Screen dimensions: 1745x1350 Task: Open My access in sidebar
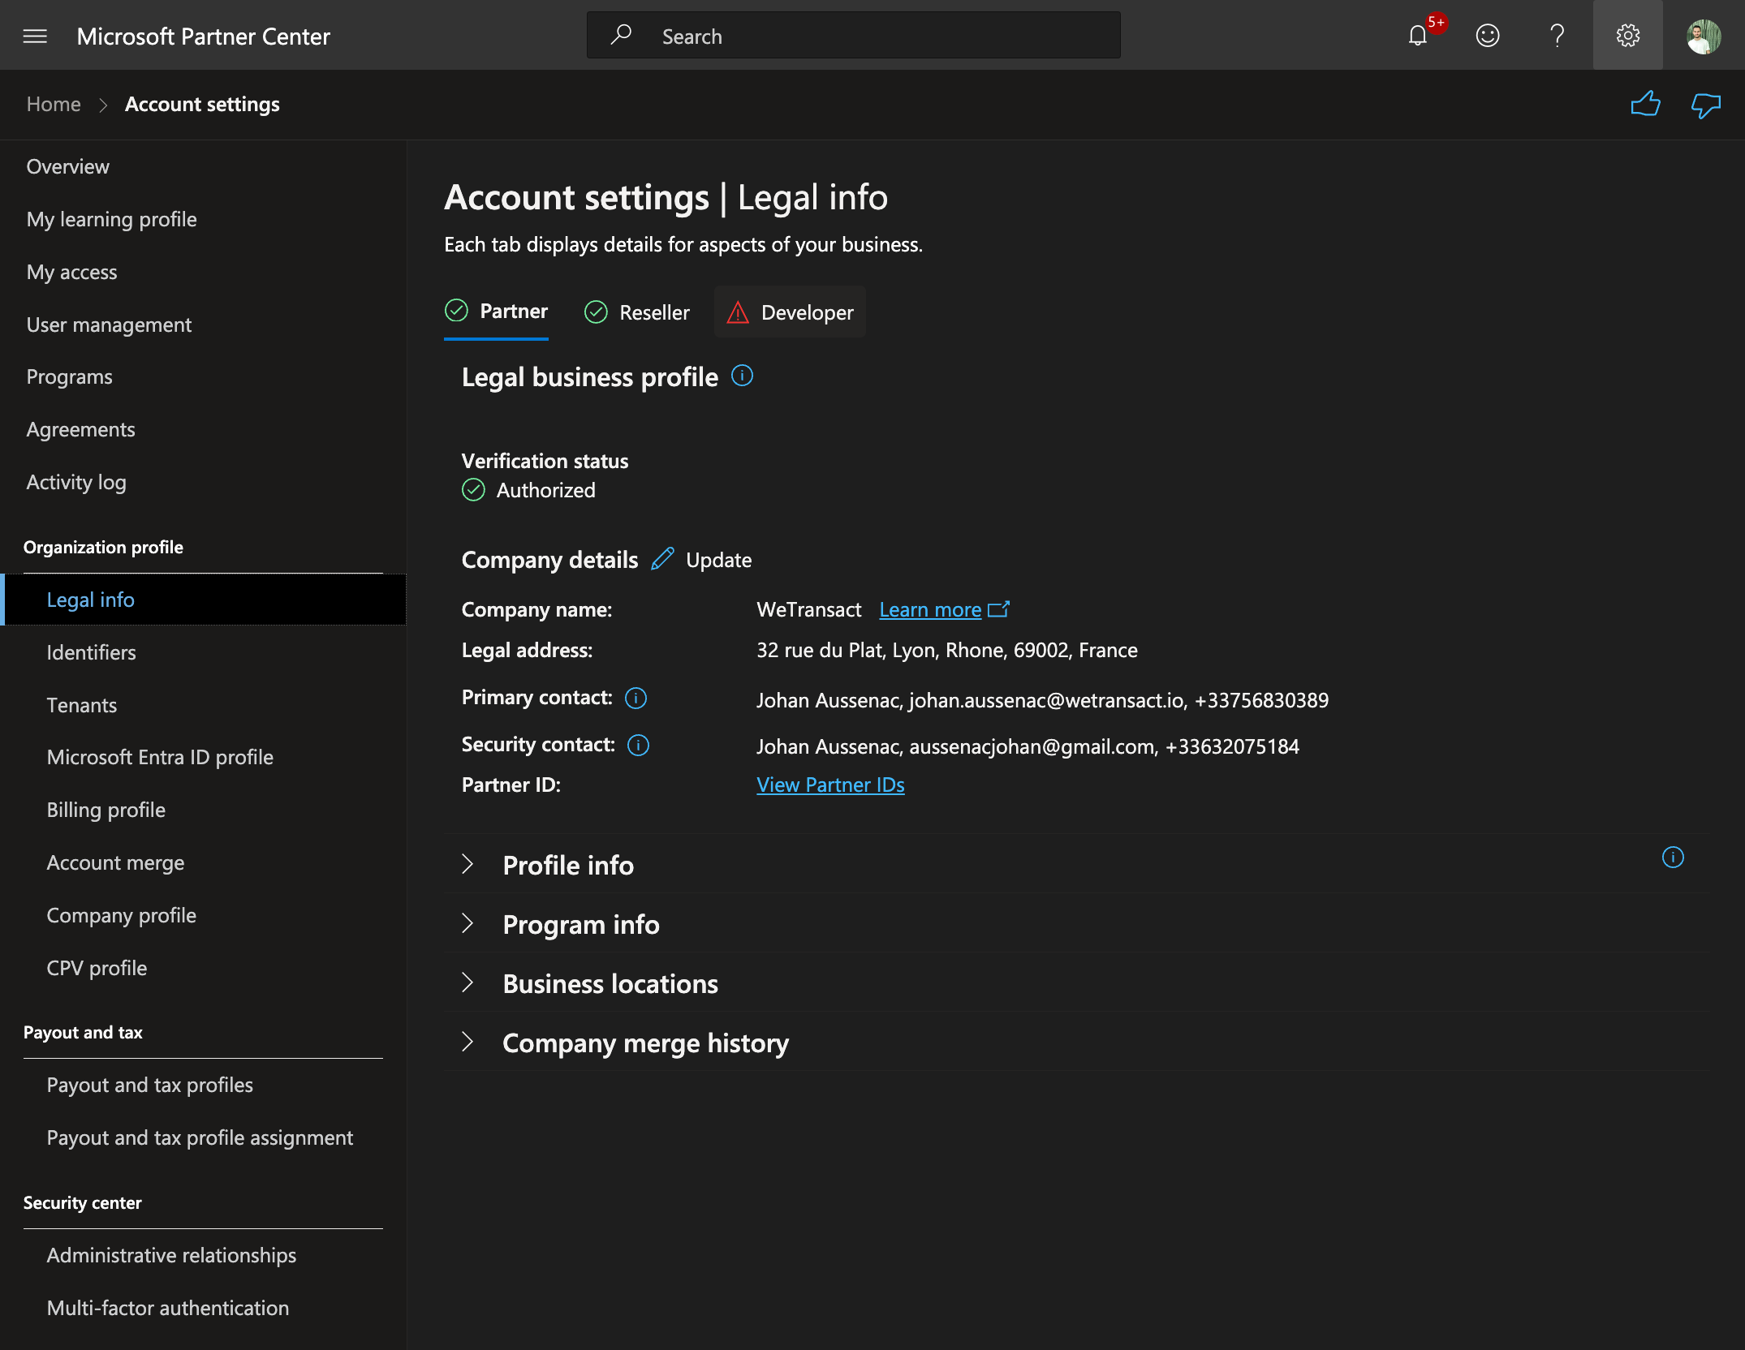click(72, 272)
